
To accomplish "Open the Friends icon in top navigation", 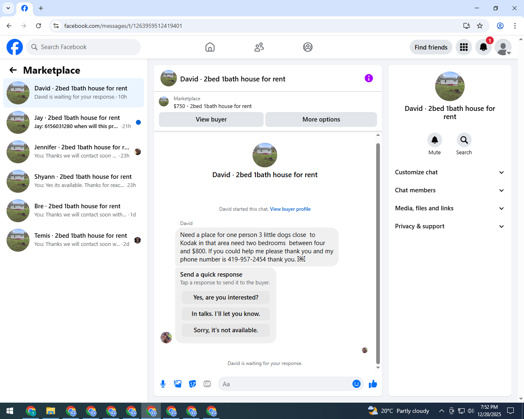I will coord(259,47).
